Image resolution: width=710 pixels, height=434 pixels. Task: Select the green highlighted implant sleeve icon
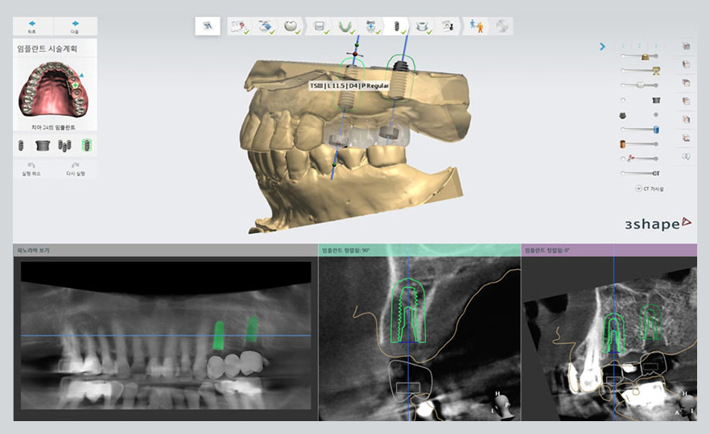pos(85,146)
